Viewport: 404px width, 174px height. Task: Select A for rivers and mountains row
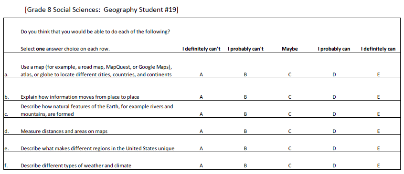point(201,114)
